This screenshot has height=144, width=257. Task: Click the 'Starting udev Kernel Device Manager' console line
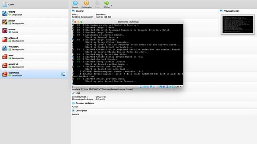click(x=111, y=81)
